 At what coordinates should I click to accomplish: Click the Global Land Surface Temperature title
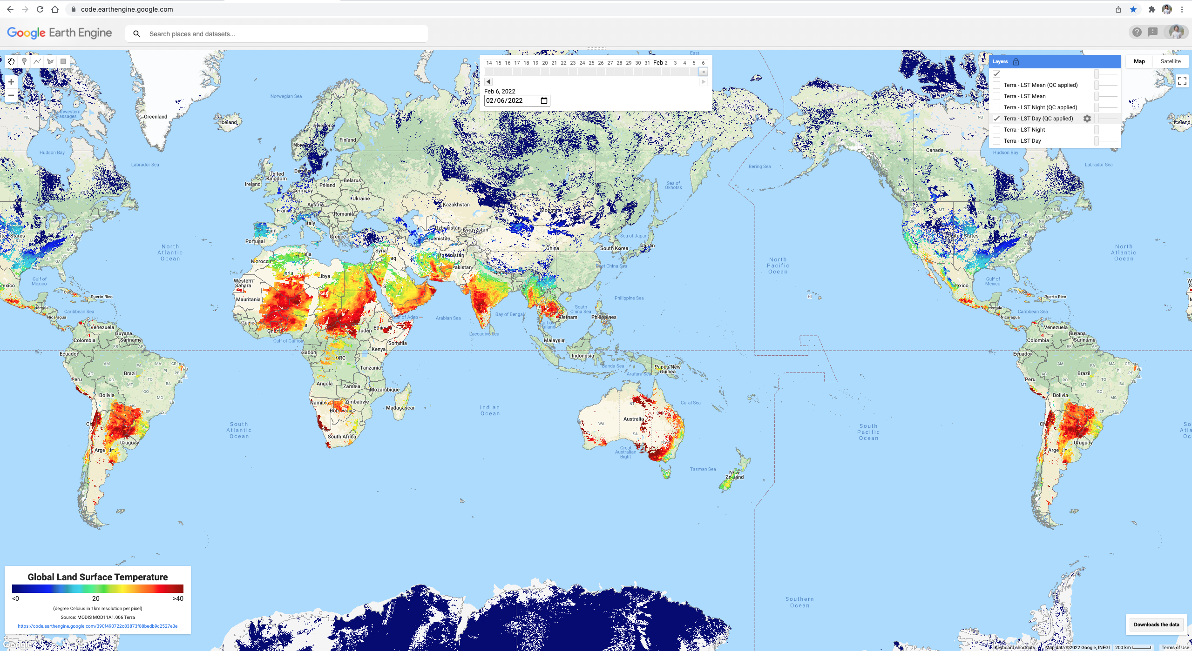pos(98,577)
